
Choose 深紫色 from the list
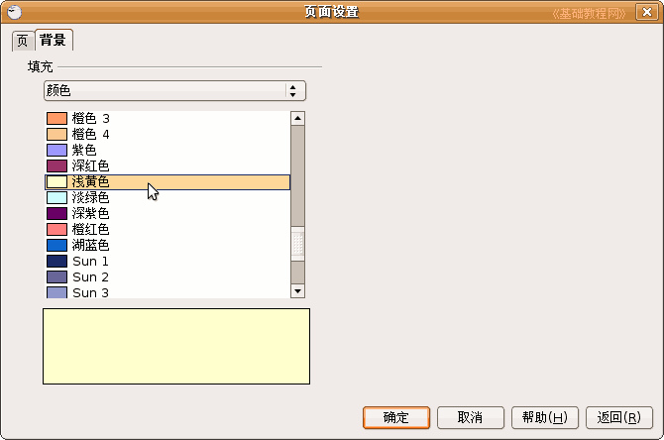coord(90,214)
